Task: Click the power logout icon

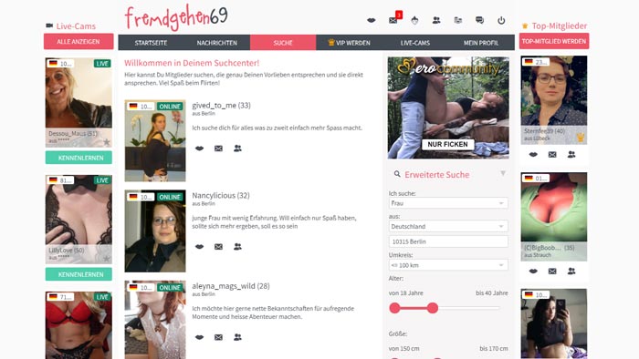Action: (x=501, y=20)
